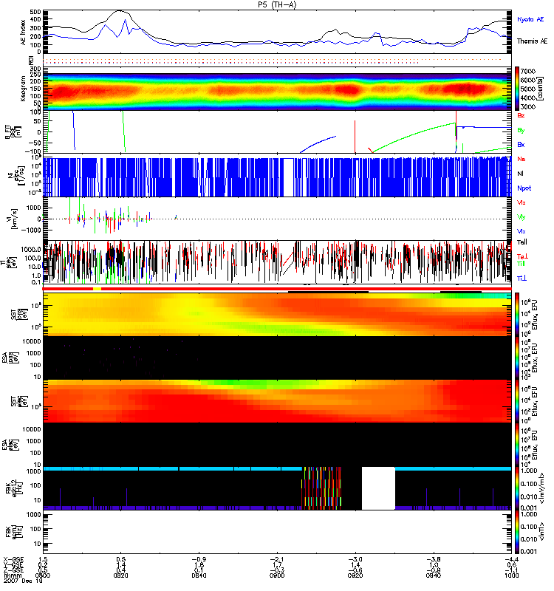554x591 pixels.
Task: Click the 0800 time tick label
Action: [x=43, y=575]
